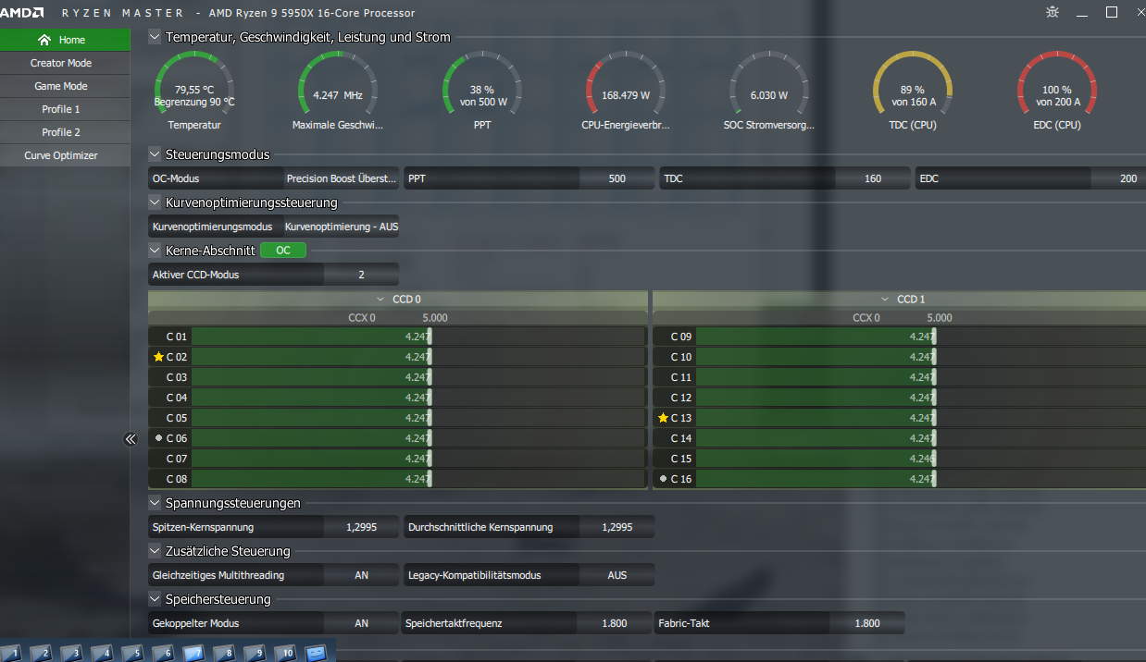This screenshot has height=662, width=1146.
Task: Click the Gekoppelter Modus AN value
Action: [362, 623]
